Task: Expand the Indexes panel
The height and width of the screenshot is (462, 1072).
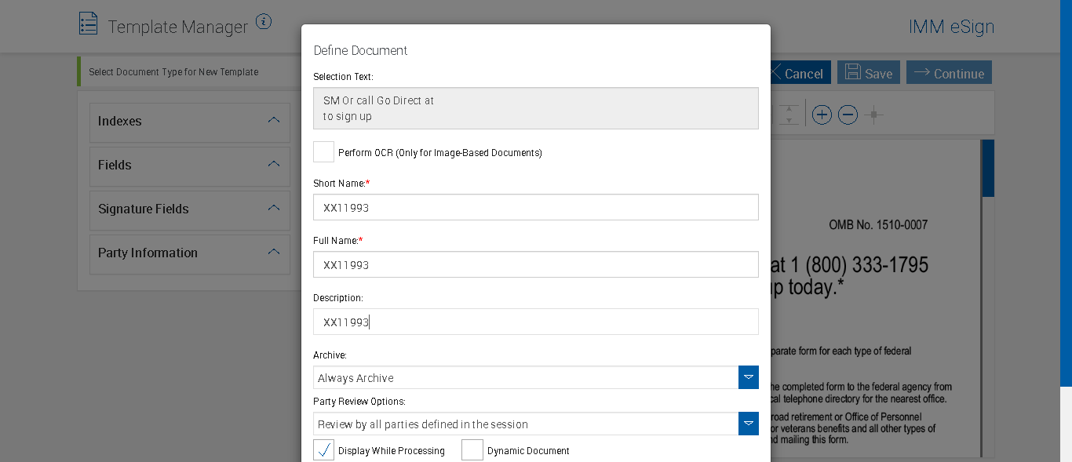Action: [x=190, y=122]
